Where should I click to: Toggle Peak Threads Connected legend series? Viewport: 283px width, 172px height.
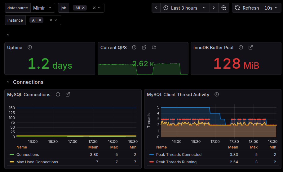pyautogui.click(x=179, y=155)
